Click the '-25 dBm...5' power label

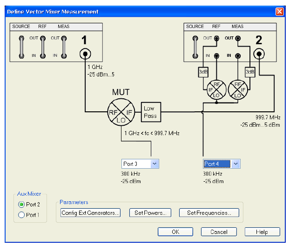pos(101,75)
